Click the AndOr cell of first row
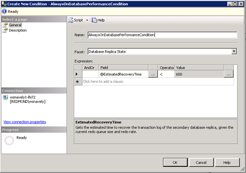246x173 pixels. [x=90, y=74]
